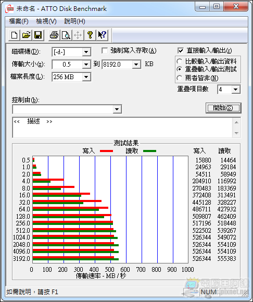Viewport: 253px width, 302px height.
Task: Open the 說明(H) menu
Action: click(75, 21)
